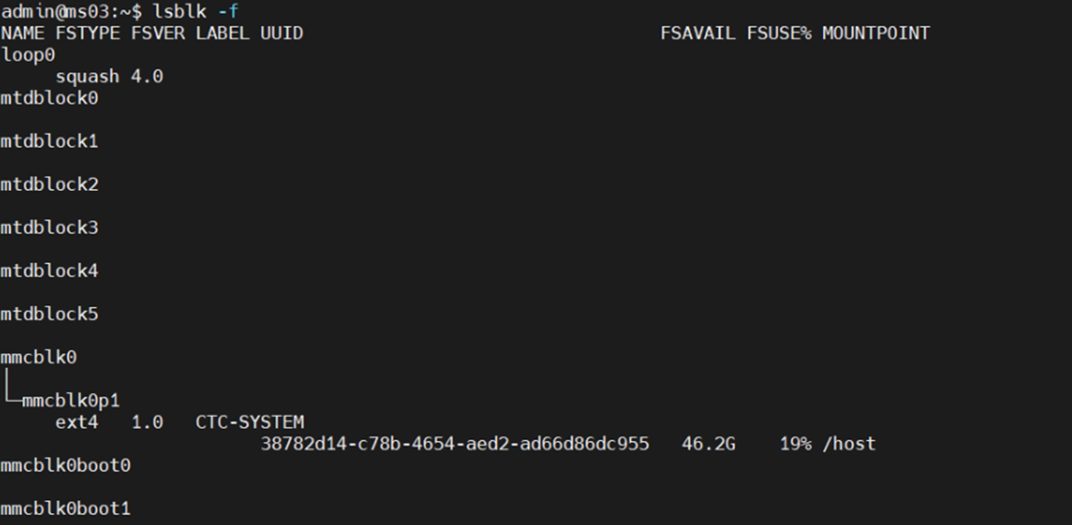Select the mmcblk0boot0 device entry
The height and width of the screenshot is (525, 1072).
coord(66,466)
